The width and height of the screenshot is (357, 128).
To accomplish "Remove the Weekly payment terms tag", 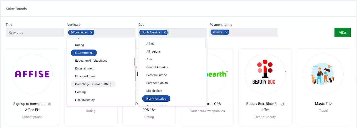I will pyautogui.click(x=226, y=32).
